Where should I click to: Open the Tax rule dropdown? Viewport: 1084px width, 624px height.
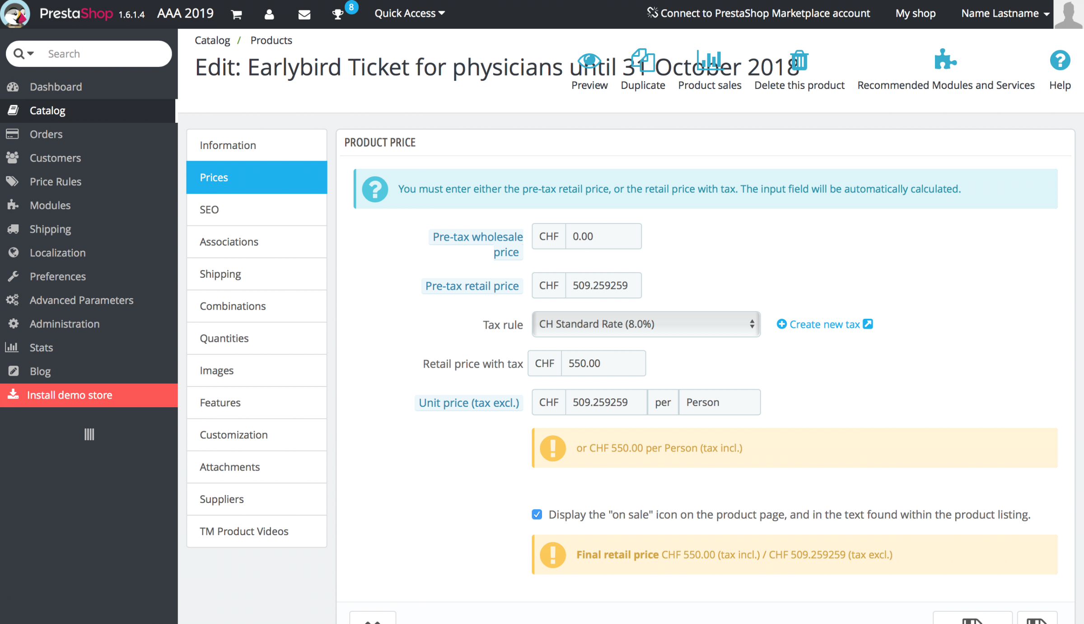646,324
